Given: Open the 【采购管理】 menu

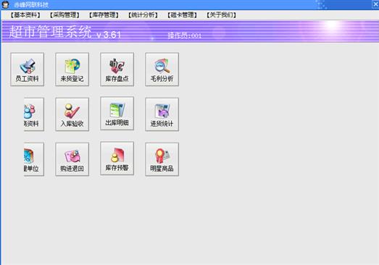Looking at the screenshot, I should pos(64,15).
